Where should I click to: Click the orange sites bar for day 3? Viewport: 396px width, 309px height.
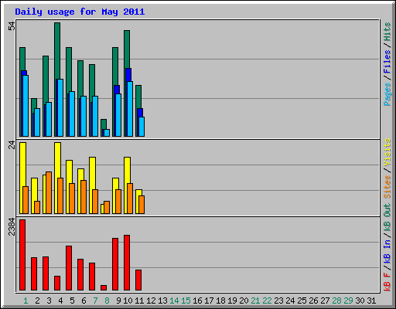pos(49,192)
